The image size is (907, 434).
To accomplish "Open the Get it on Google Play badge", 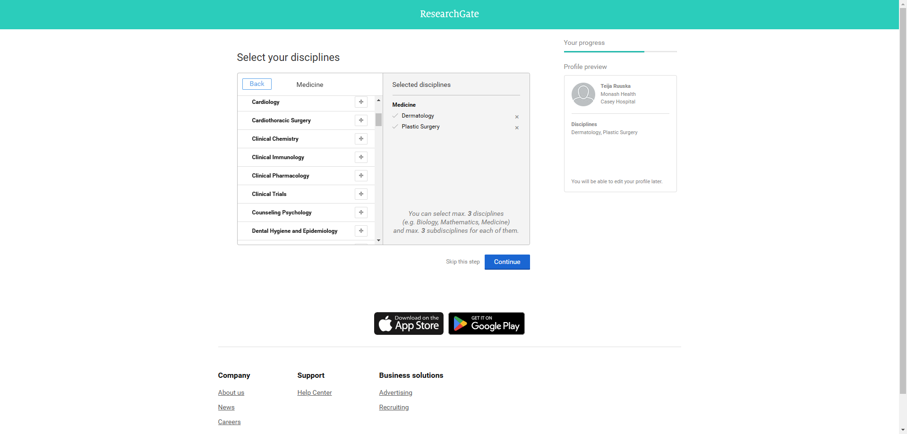I will (x=487, y=323).
